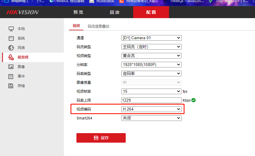
Task: Click the monitor icon beside 本地
Action: (x=11, y=29)
